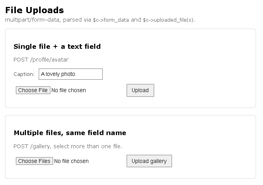This screenshot has height=185, width=263.
Task: Click the '$c->form_data' text in subtitle
Action: [111, 20]
